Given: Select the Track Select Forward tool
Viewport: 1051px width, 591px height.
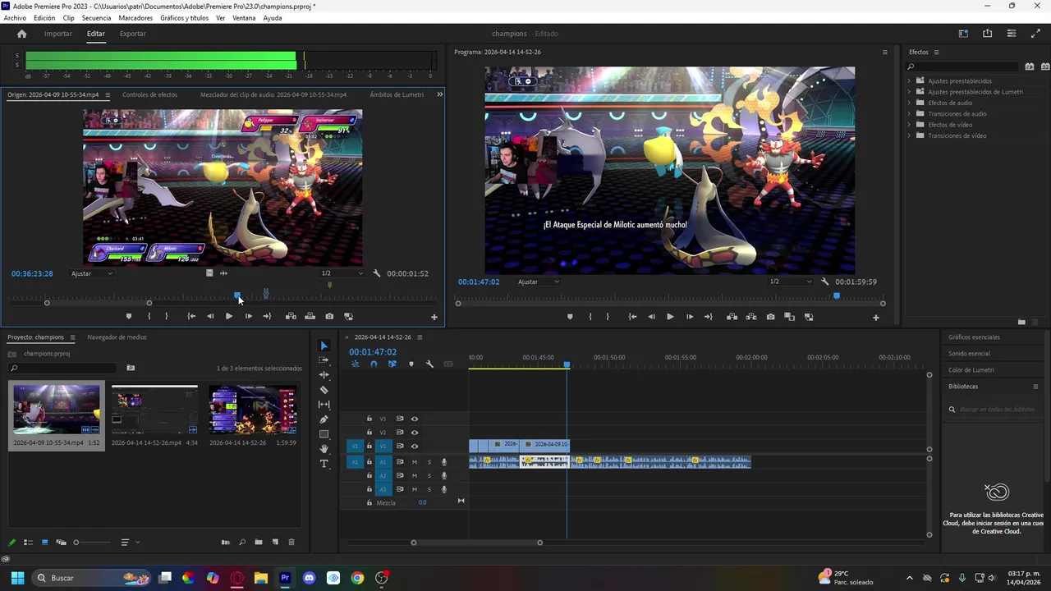Looking at the screenshot, I should [324, 360].
